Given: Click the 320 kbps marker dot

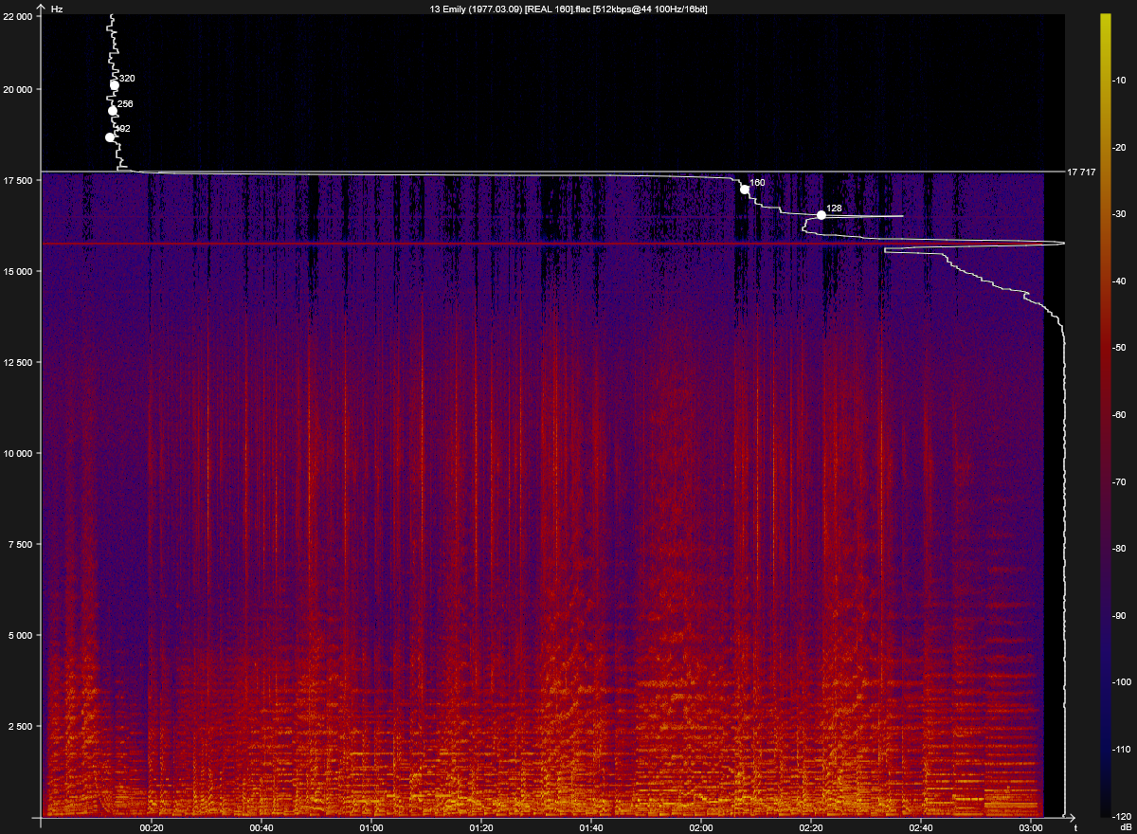Looking at the screenshot, I should click(115, 85).
